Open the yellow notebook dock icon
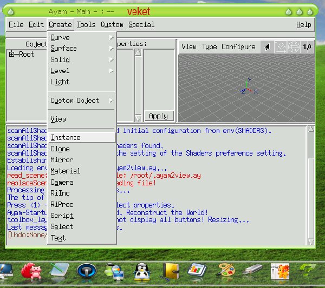Viewport: 325px width, 288px height. point(171,271)
